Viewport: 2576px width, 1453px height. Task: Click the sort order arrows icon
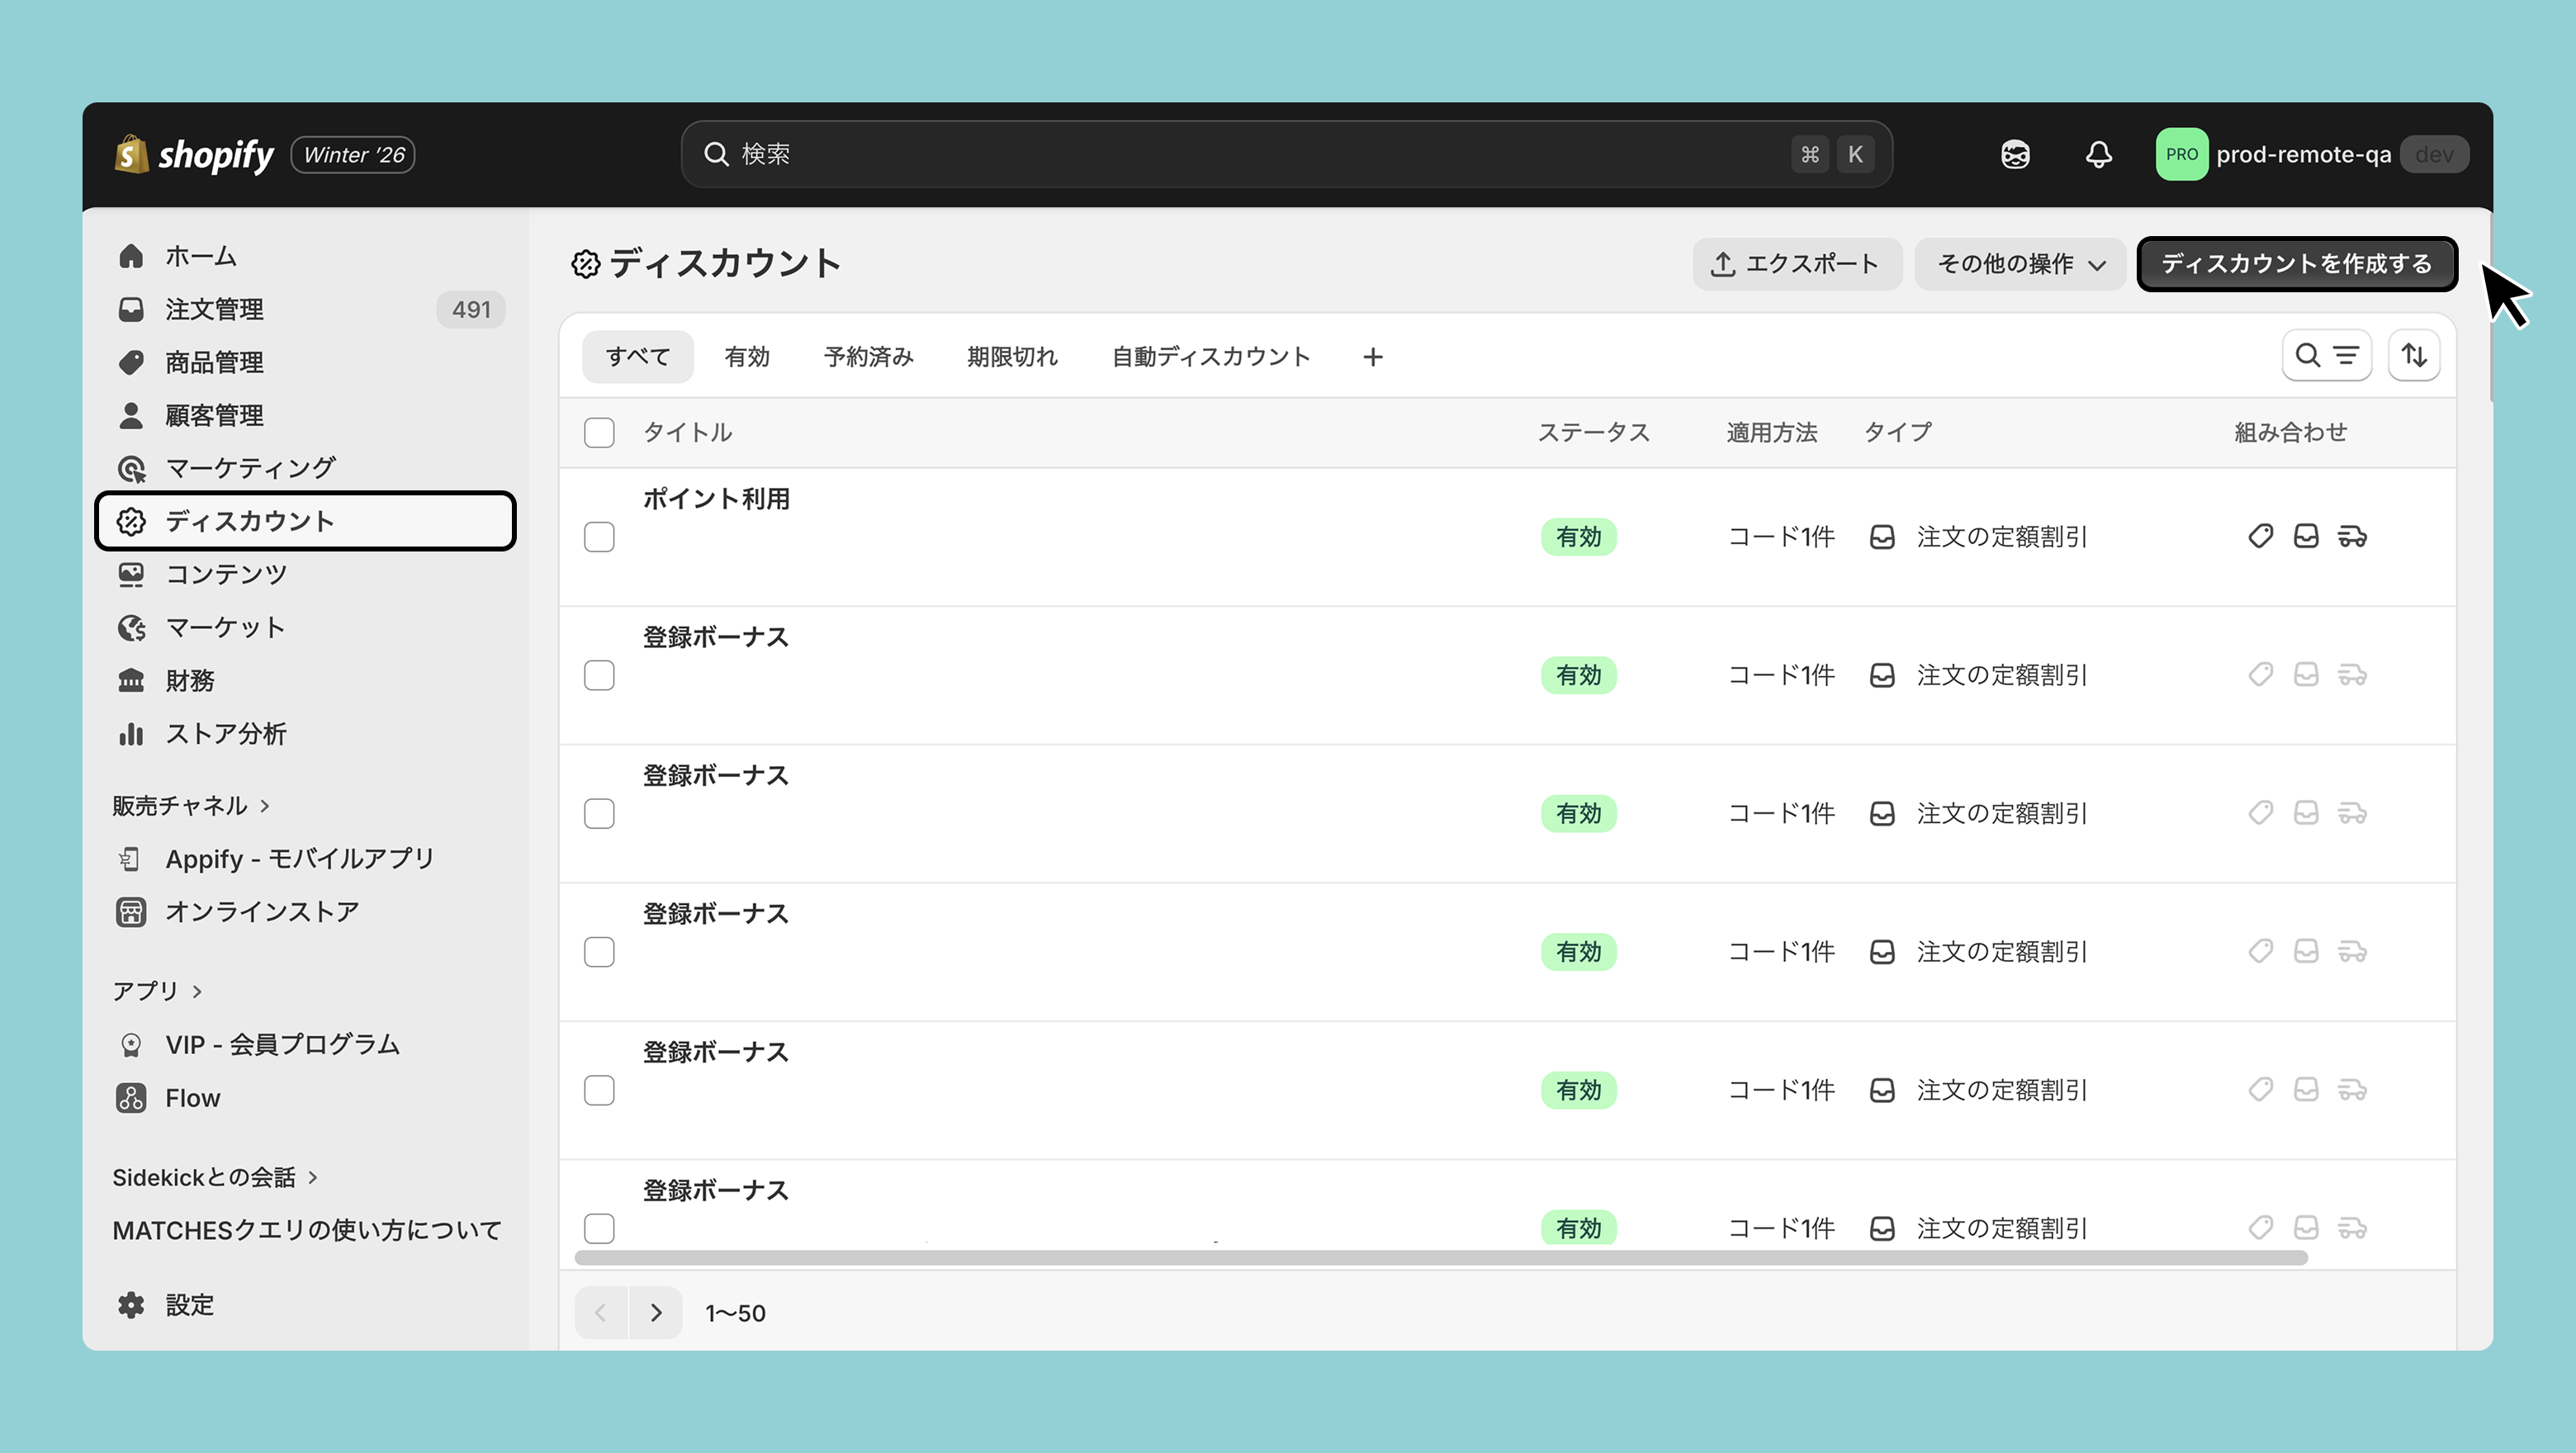click(x=2414, y=356)
